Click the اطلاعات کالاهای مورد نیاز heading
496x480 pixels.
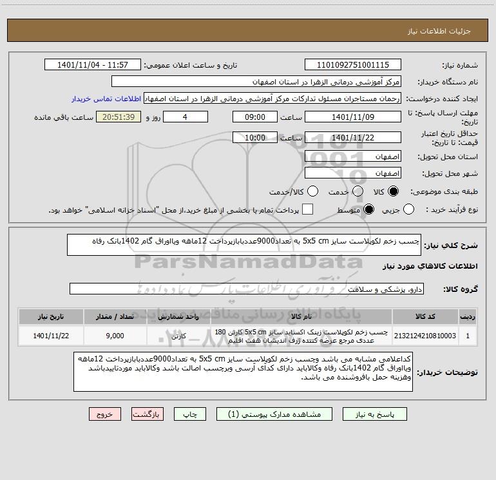(x=430, y=266)
